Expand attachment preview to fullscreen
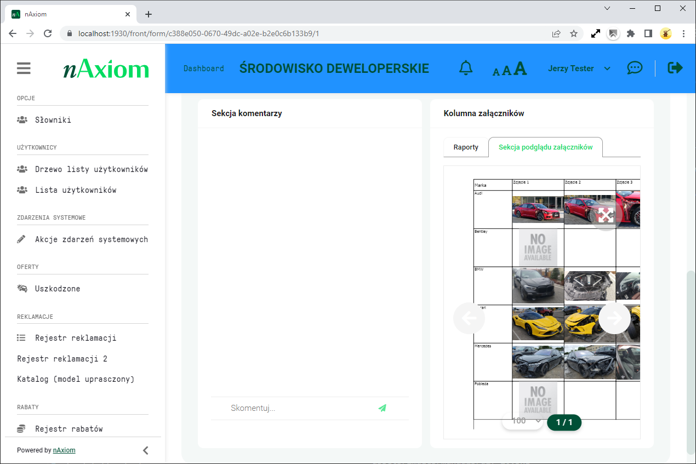Screen dimensions: 696x464 (x=605, y=215)
